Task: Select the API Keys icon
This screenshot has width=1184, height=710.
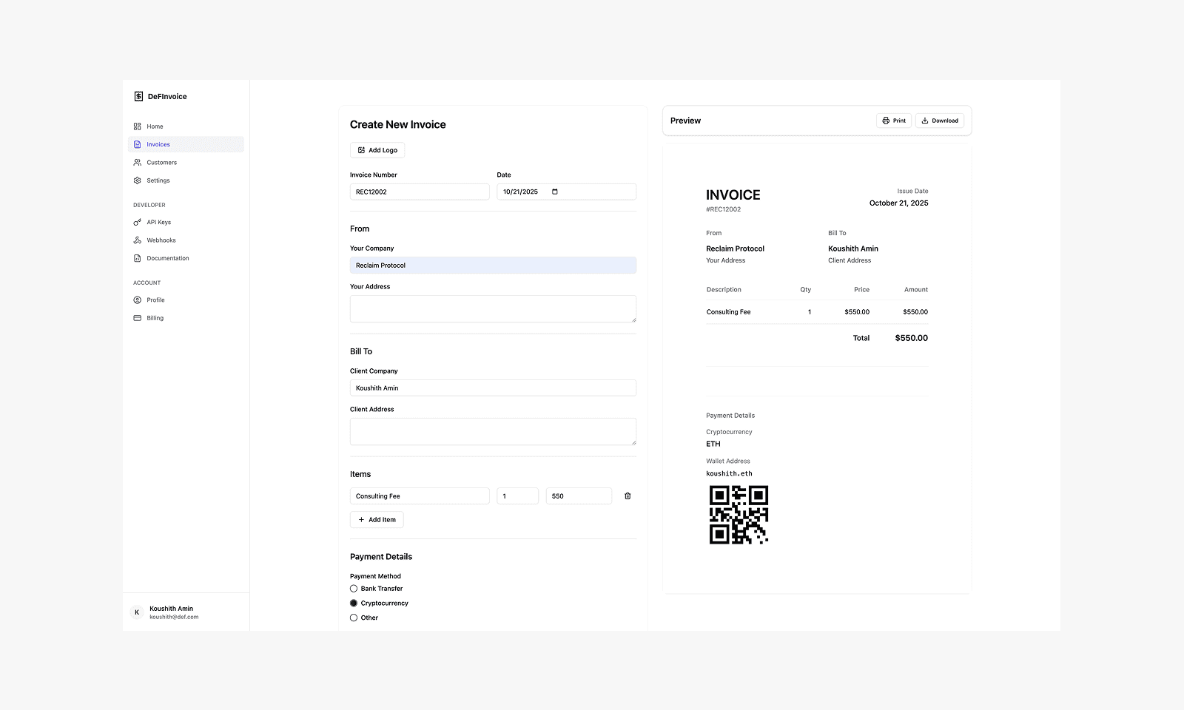Action: pos(137,222)
